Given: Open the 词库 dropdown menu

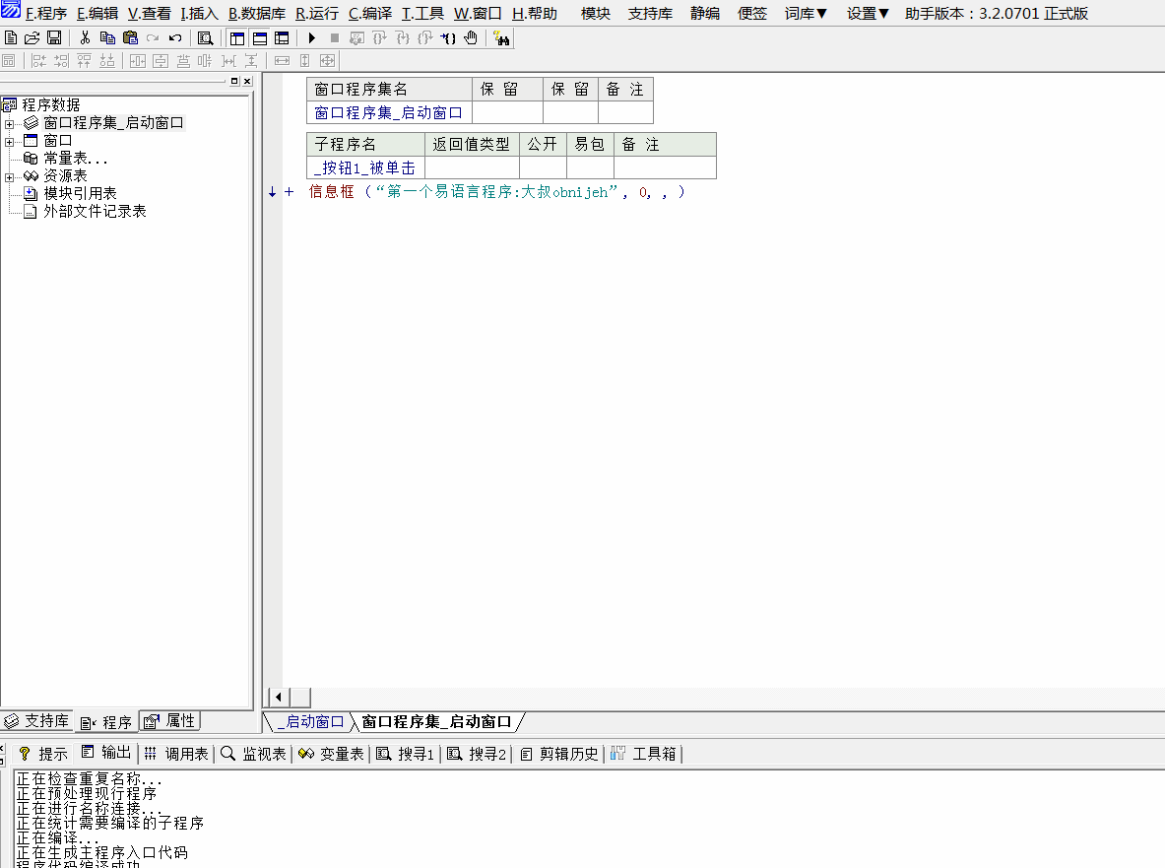Looking at the screenshot, I should coord(807,14).
